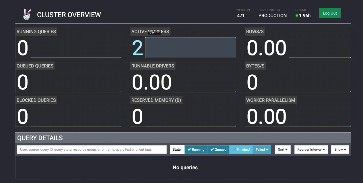This screenshot has height=183, width=363.
Task: Click the Active Workers value 2
Action: coord(137,48)
